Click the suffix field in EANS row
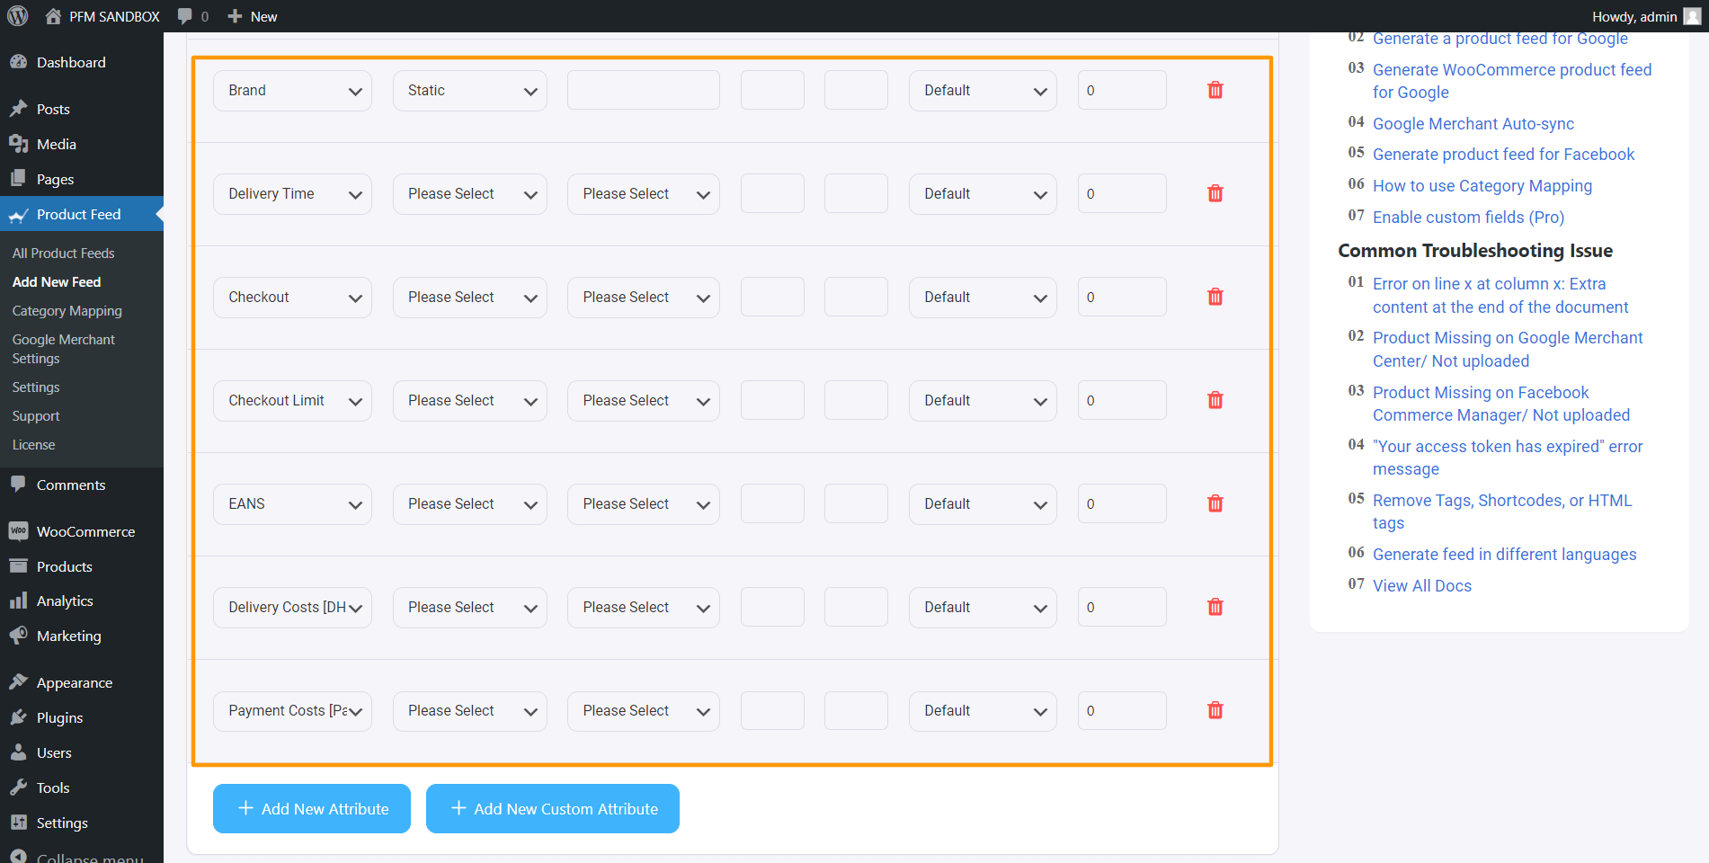 pos(856,504)
